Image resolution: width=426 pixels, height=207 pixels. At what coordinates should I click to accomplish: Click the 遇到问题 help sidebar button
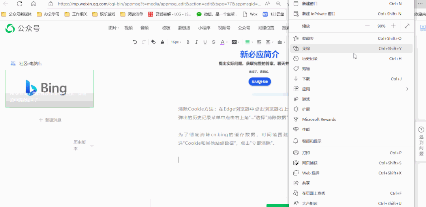(421, 142)
